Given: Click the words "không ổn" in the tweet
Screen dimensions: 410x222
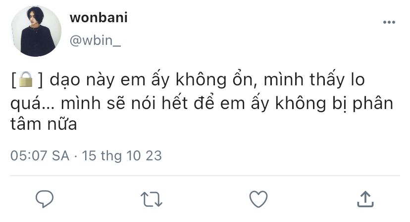Looking at the screenshot, I should 214,79.
